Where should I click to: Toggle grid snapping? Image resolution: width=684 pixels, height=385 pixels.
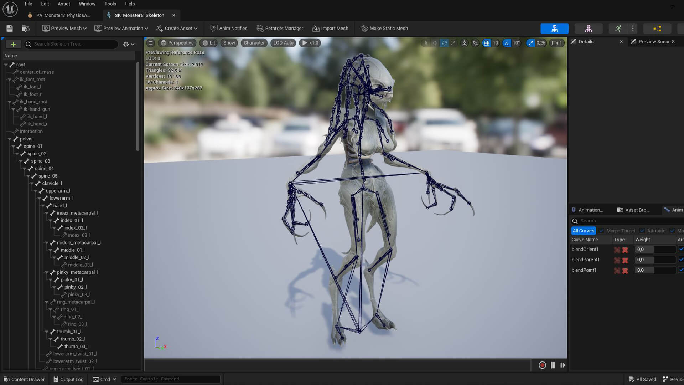(x=486, y=43)
